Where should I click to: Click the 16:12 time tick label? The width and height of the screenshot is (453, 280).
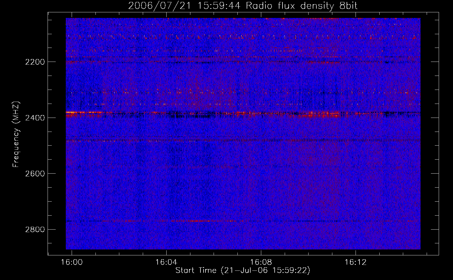[x=356, y=262]
